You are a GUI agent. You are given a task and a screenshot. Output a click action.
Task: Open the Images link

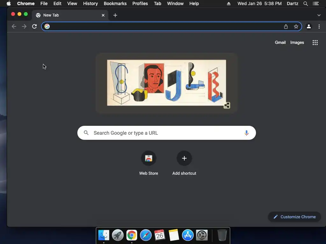(297, 42)
